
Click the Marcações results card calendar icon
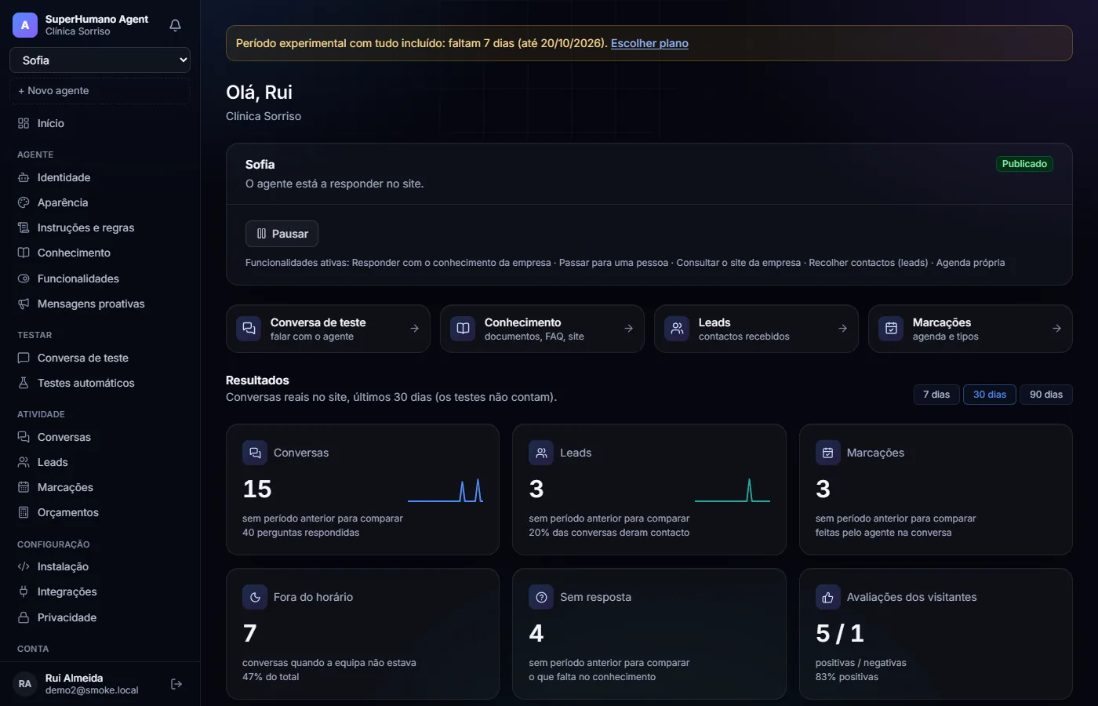coord(827,453)
